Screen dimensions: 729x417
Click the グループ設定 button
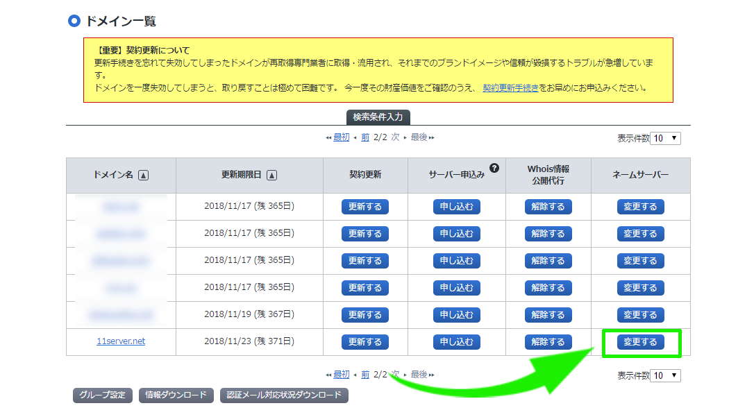(x=102, y=395)
